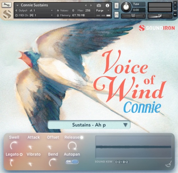The image size is (178, 173).
Task: Adjust the Tune knob
Action: (126, 7)
